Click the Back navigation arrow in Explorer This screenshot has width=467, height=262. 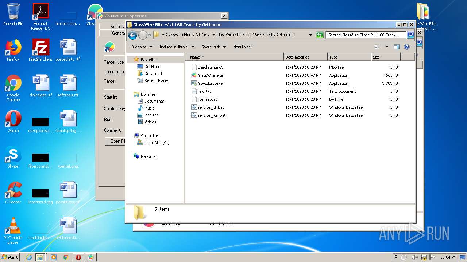pyautogui.click(x=133, y=35)
